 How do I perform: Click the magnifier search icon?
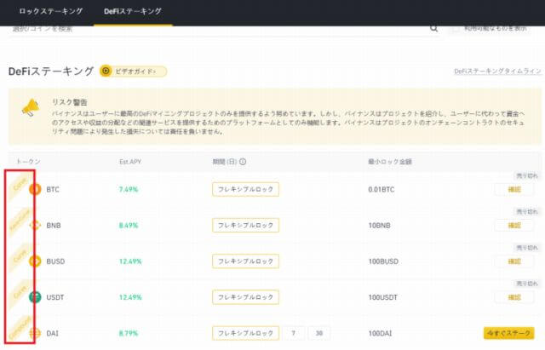click(433, 28)
